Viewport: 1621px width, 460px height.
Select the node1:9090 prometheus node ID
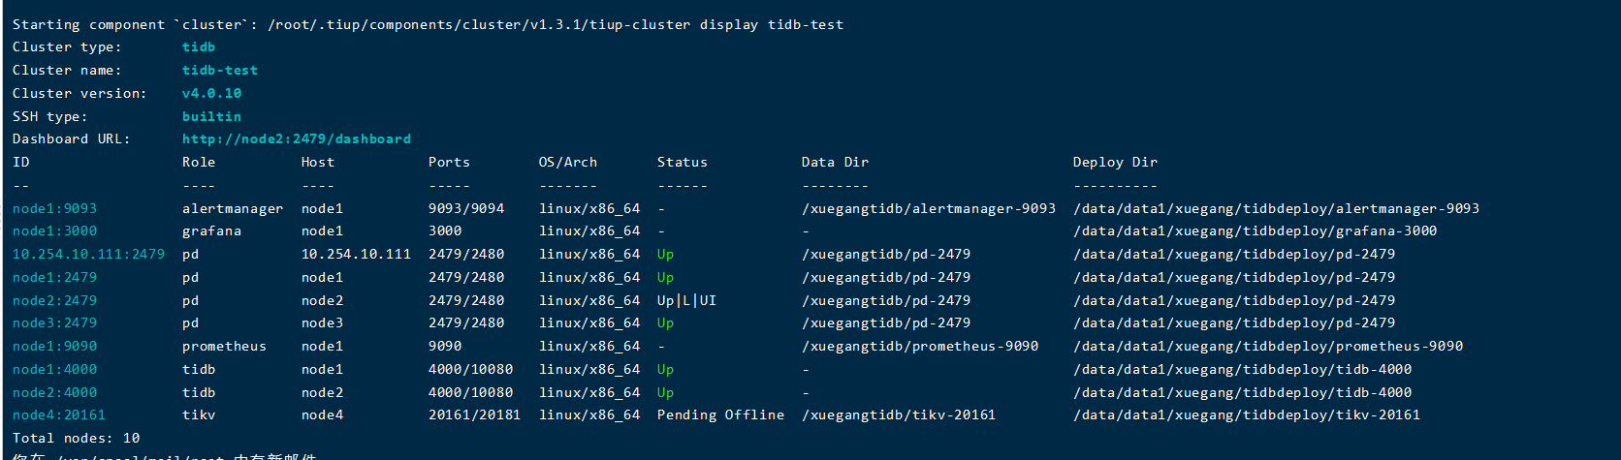click(54, 347)
